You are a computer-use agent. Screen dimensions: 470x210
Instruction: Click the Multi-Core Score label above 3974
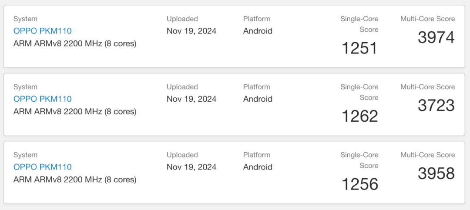[427, 19]
